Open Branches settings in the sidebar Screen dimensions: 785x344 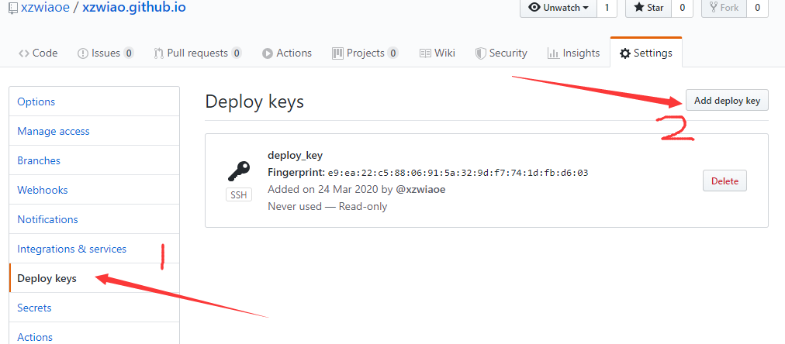[x=94, y=160]
